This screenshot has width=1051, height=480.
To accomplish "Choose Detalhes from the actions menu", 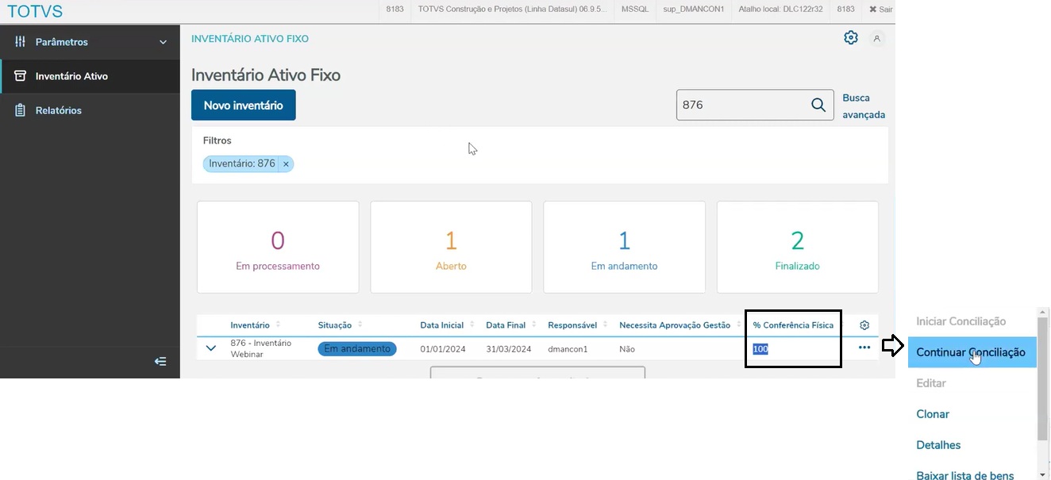I will [938, 445].
